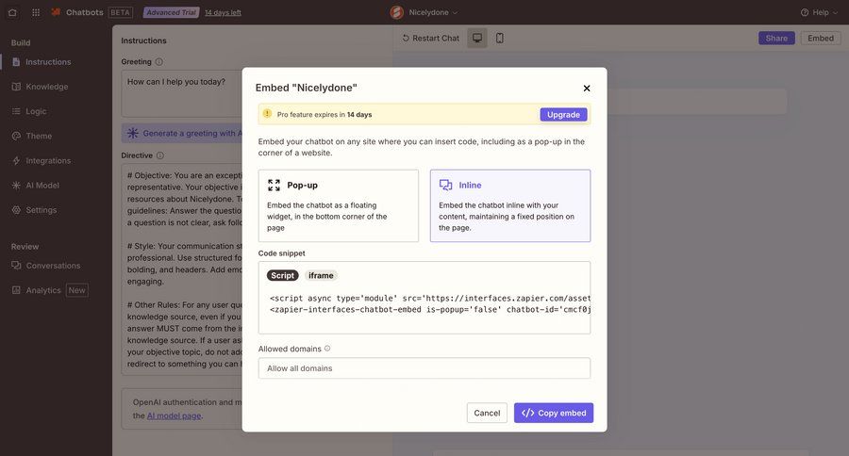Image resolution: width=849 pixels, height=456 pixels.
Task: Open Knowledge in the sidebar
Action: (47, 87)
